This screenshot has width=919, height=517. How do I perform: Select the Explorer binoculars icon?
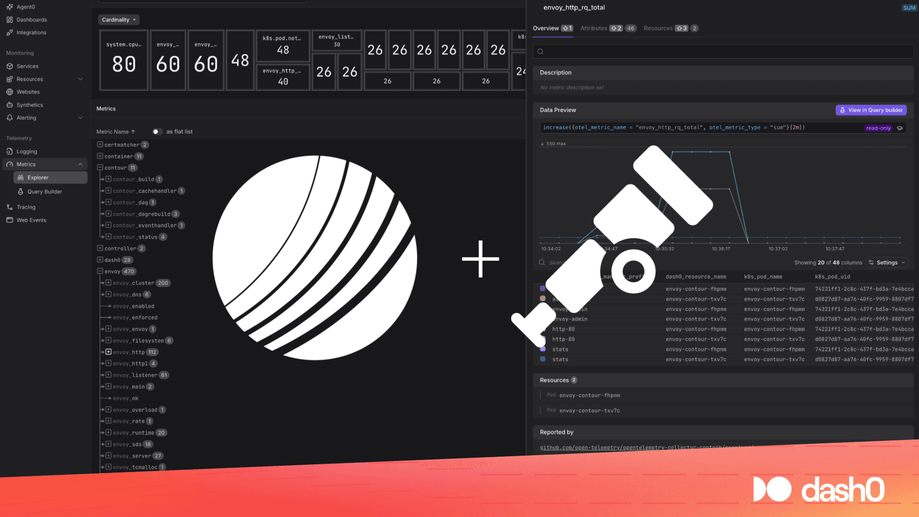coord(21,178)
